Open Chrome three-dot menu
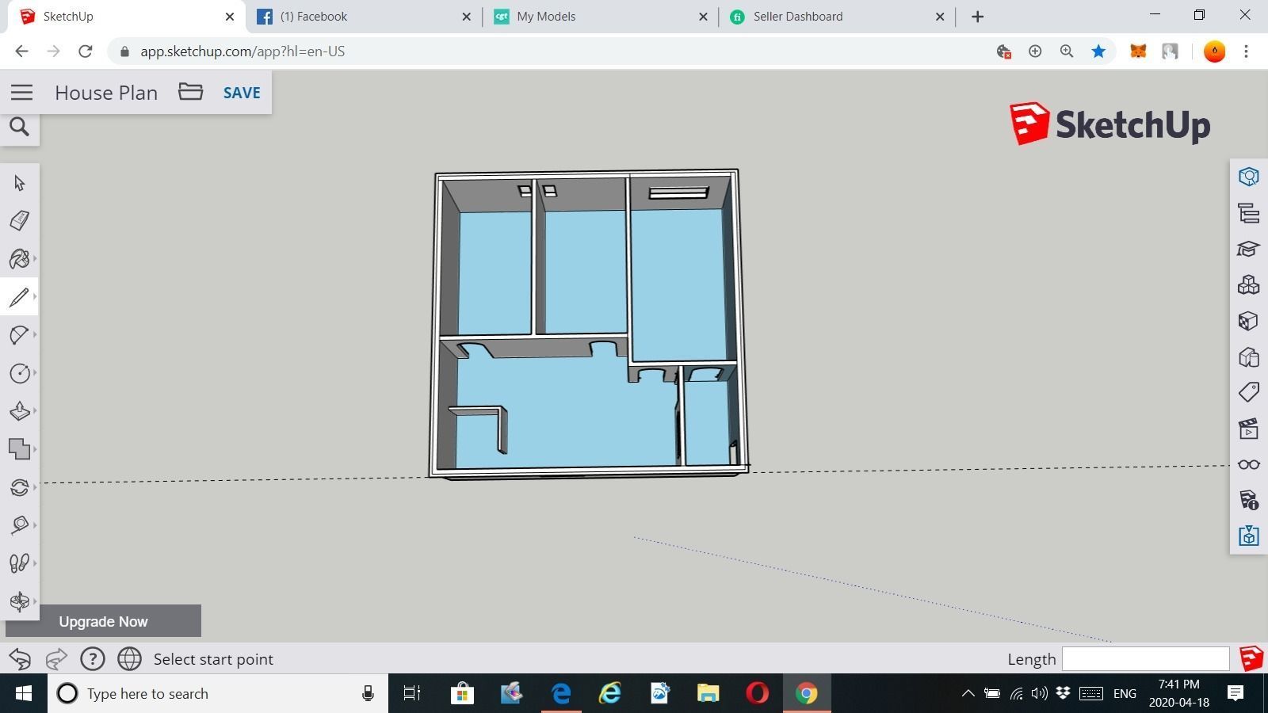This screenshot has width=1268, height=713. 1247,51
